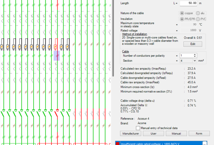Screen dimensions: 214x145
Task: Click the Form button
Action: click(199, 133)
